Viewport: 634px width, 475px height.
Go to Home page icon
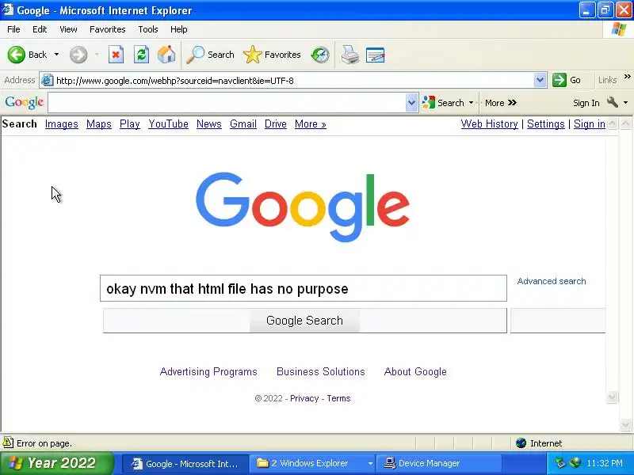pyautogui.click(x=166, y=55)
